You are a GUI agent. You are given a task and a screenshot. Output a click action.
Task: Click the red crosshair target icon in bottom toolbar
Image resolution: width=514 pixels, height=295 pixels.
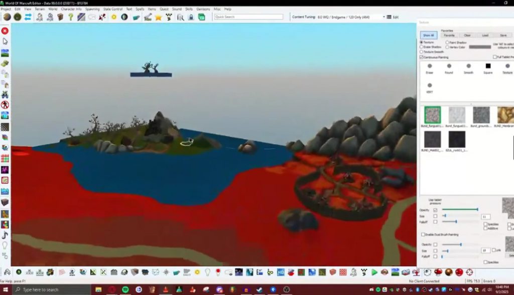point(469,272)
